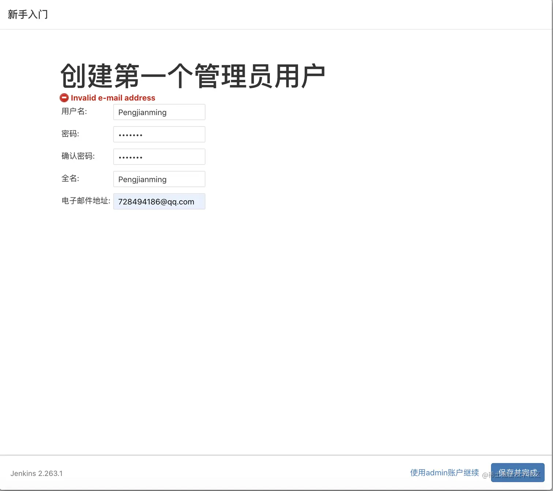Click the 新手入门 header title
The image size is (553, 491).
(x=28, y=14)
